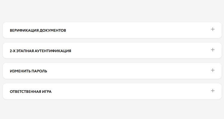Click plus icon beside 2-х этапная аутентификация
This screenshot has height=119, width=224.
pyautogui.click(x=213, y=50)
